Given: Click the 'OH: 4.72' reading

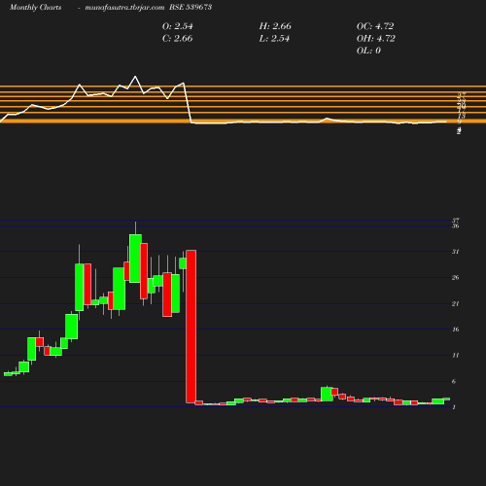Looking at the screenshot, I should pyautogui.click(x=376, y=39).
